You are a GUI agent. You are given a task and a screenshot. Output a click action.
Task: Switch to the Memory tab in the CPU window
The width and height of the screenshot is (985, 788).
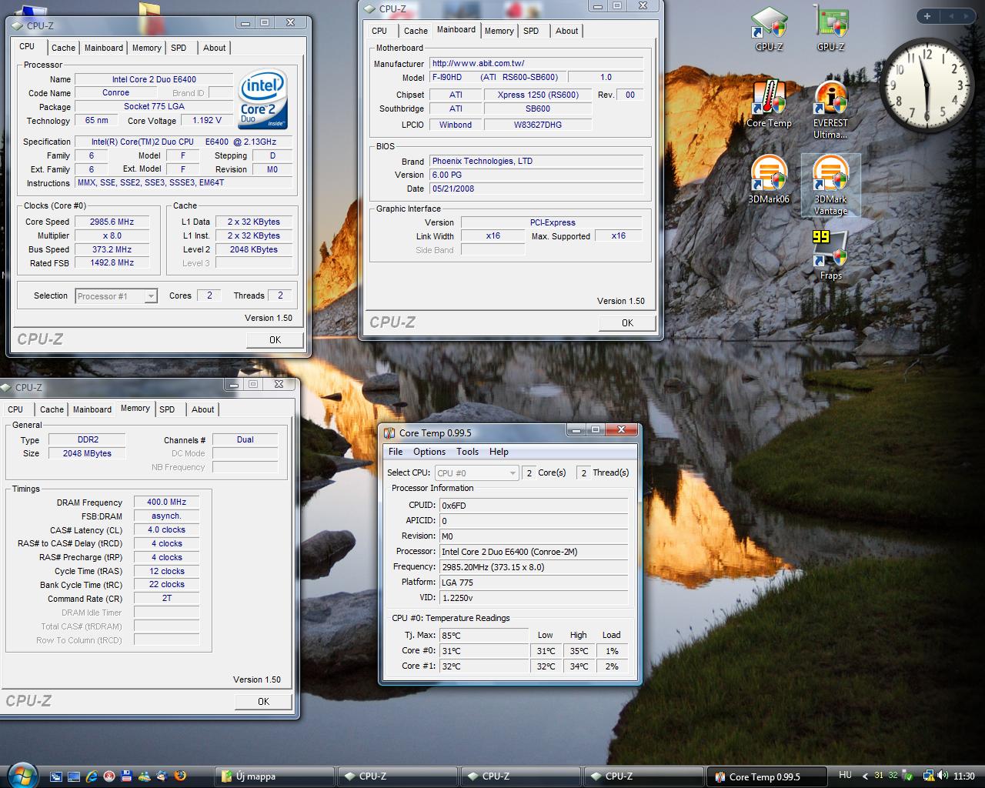tap(147, 48)
